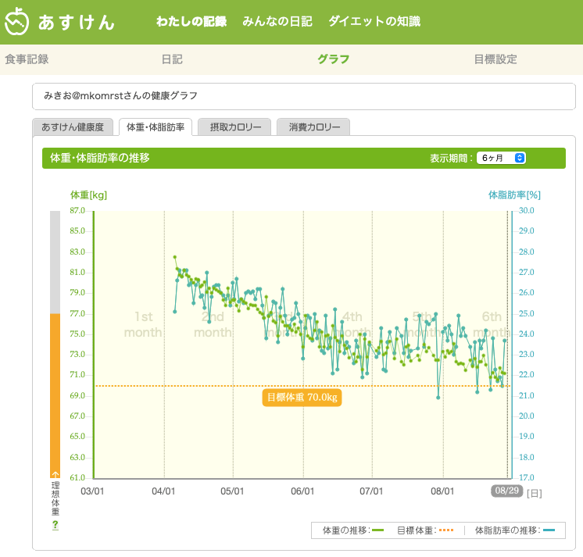Click the 体重の推移 legend entry
583x557 pixels.
click(x=353, y=530)
